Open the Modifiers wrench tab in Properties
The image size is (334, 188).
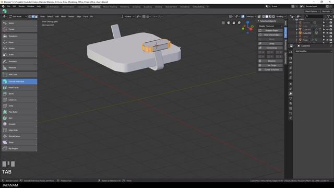pyautogui.click(x=291, y=94)
